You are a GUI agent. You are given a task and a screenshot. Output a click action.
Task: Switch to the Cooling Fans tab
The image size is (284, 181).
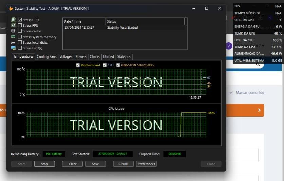click(x=46, y=57)
